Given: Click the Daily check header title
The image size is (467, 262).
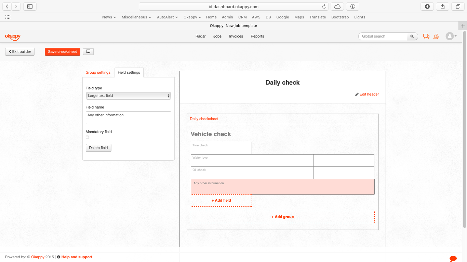Looking at the screenshot, I should click(283, 83).
